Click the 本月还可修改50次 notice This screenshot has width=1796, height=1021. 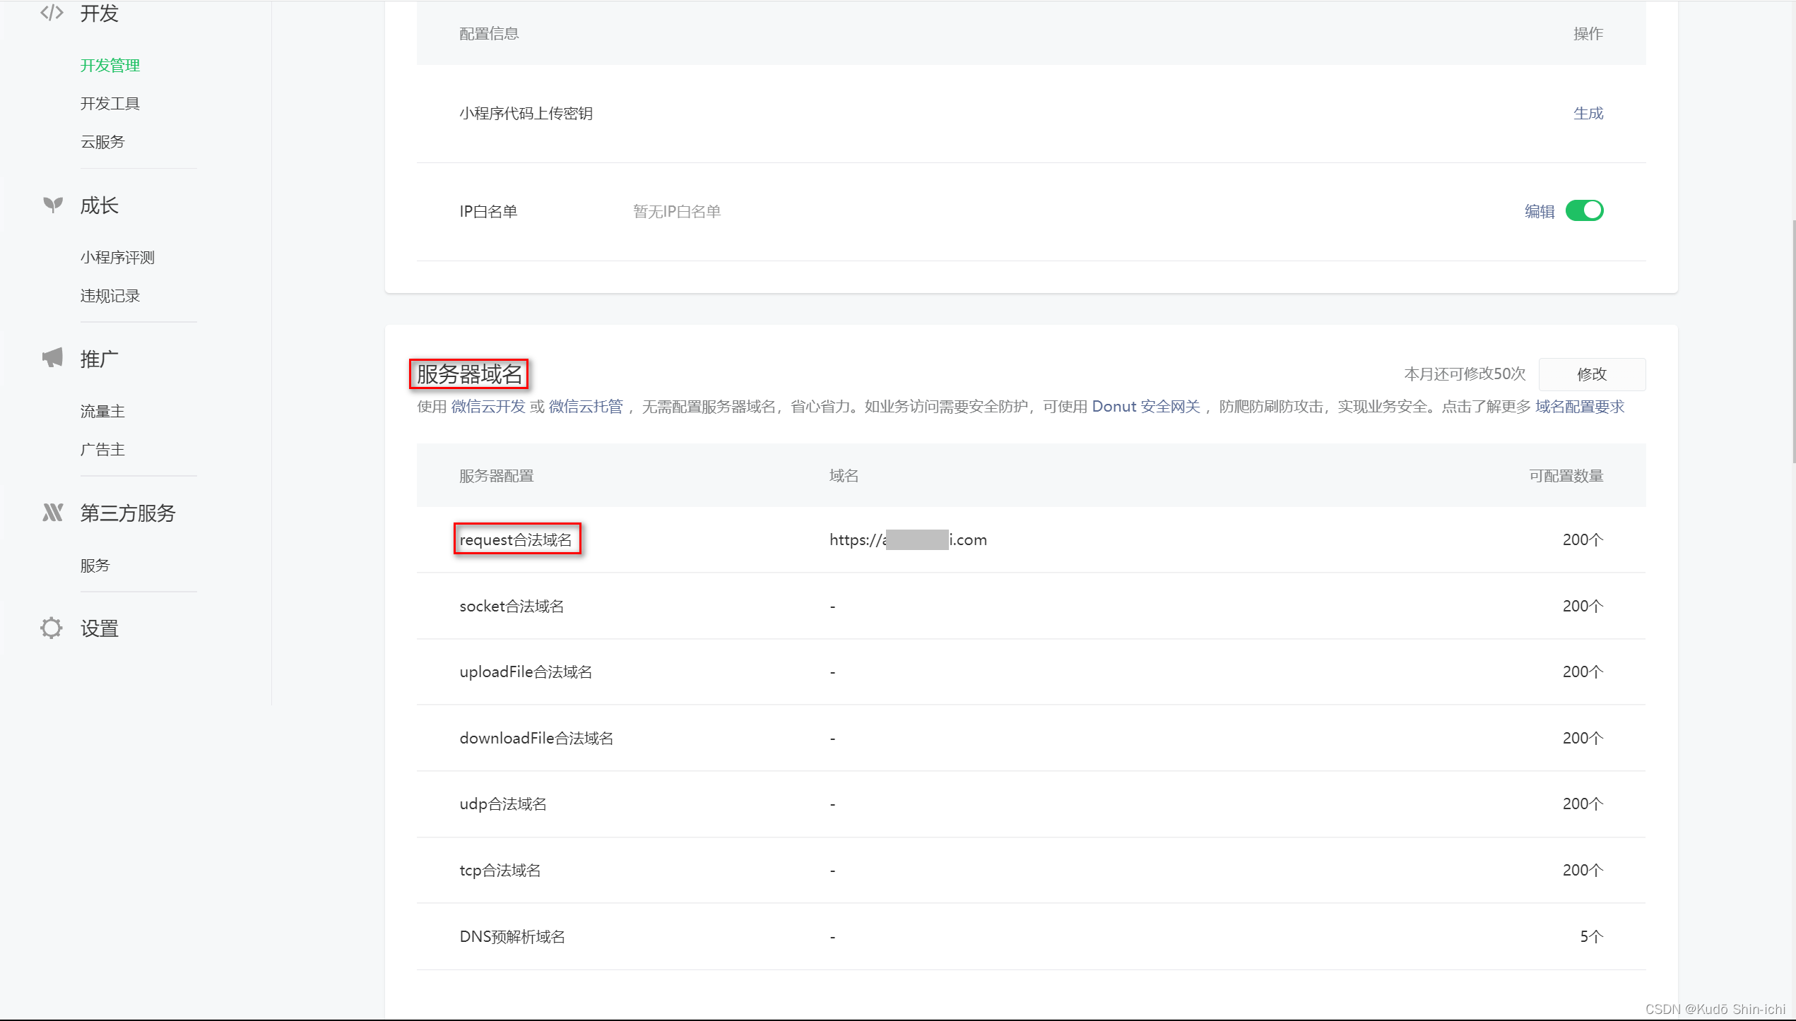1465,374
